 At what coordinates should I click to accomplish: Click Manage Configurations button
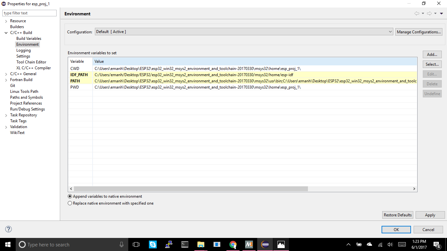click(419, 32)
